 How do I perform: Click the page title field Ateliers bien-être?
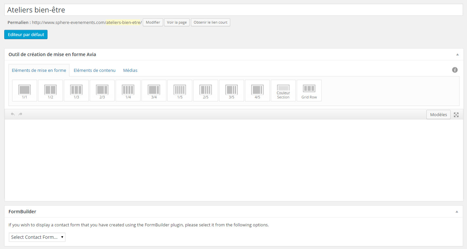[x=233, y=10]
